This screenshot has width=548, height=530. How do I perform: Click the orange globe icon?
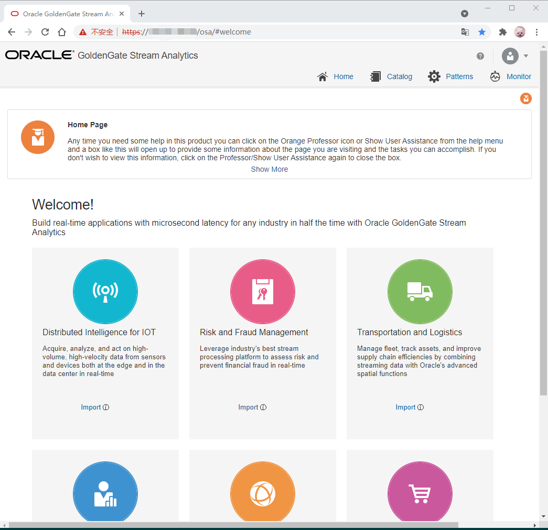click(x=263, y=492)
